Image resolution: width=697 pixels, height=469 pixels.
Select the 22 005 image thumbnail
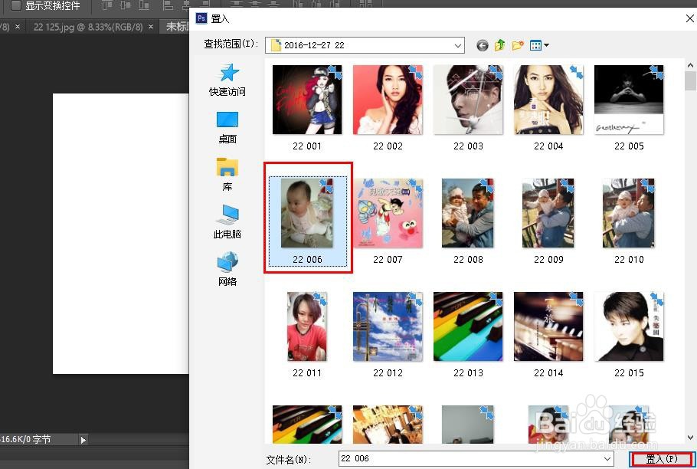tap(629, 100)
